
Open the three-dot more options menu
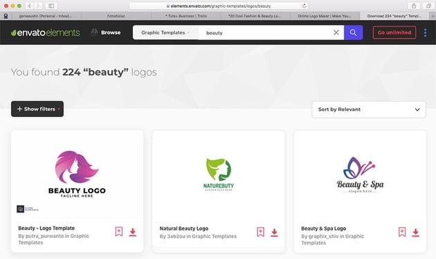(x=425, y=33)
